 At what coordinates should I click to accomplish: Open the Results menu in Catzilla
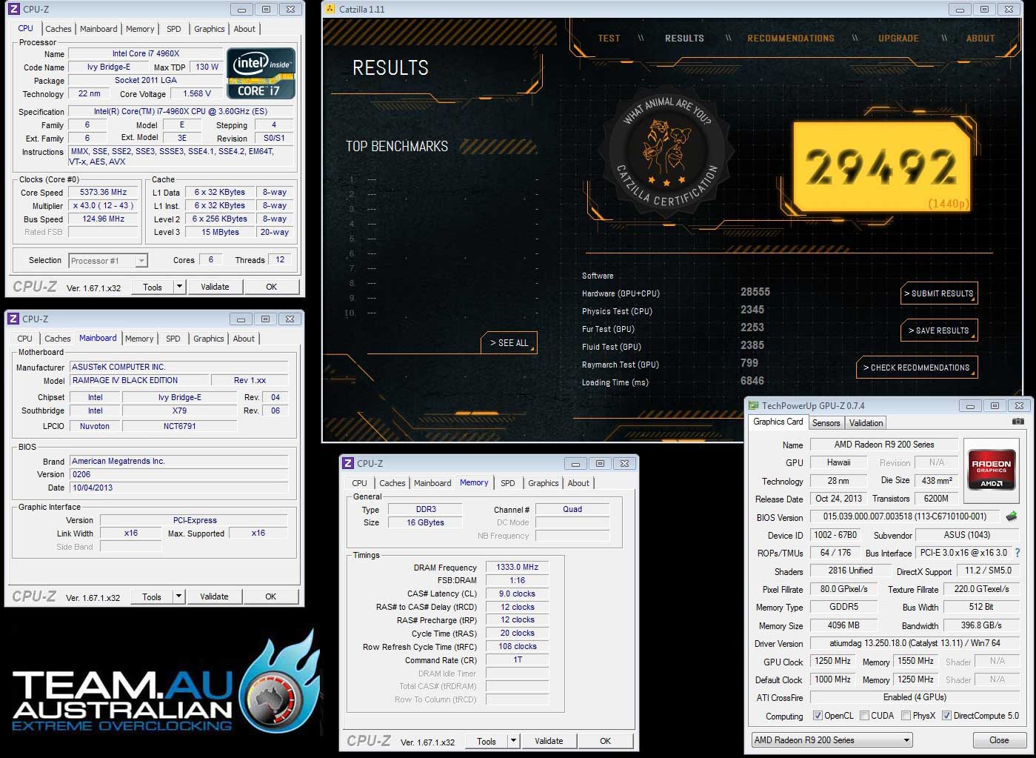(x=684, y=39)
